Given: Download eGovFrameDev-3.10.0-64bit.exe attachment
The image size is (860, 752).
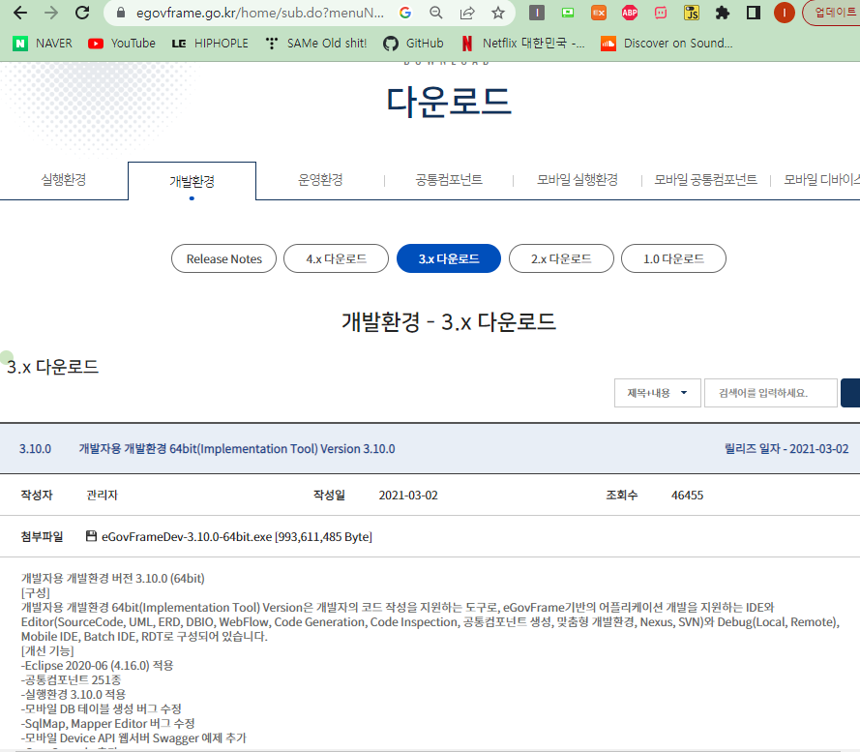Looking at the screenshot, I should [236, 537].
